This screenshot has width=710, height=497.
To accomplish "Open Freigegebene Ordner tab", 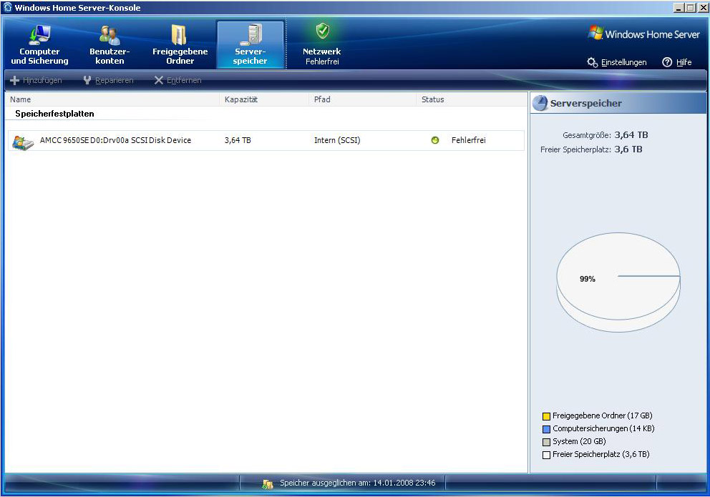I will pyautogui.click(x=180, y=45).
